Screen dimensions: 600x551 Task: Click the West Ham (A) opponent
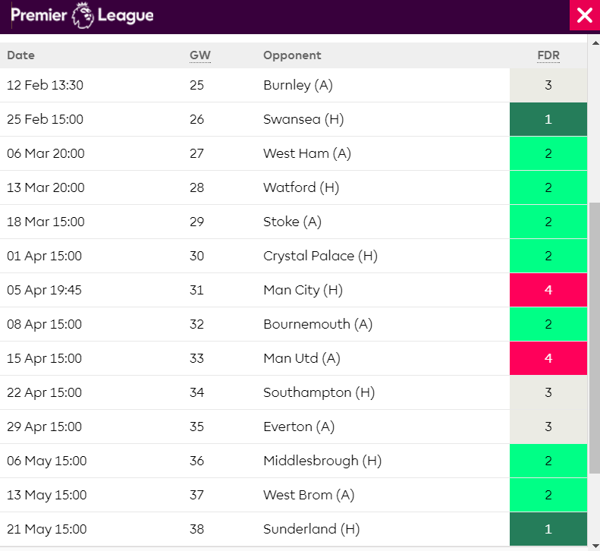306,153
